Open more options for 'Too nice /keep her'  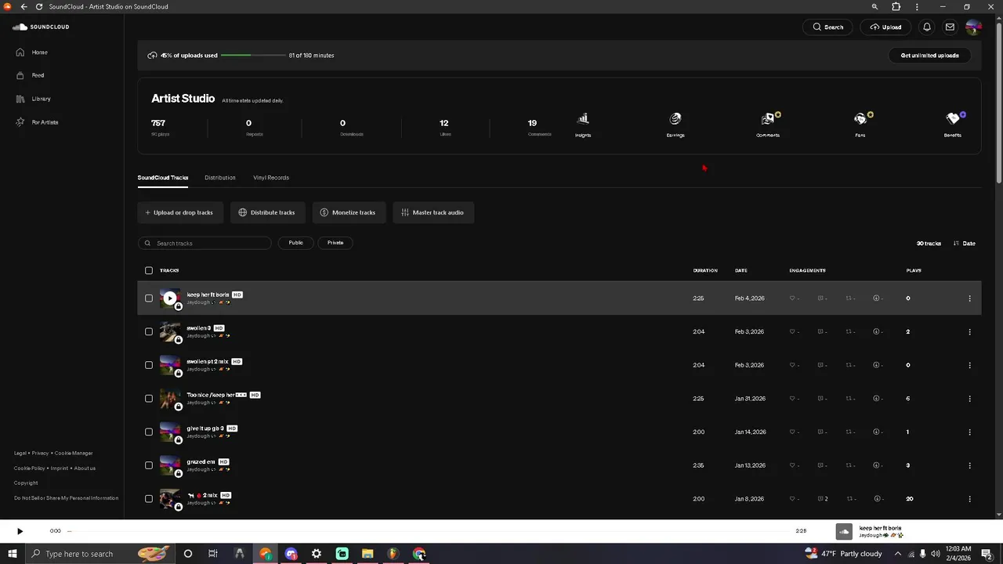[x=969, y=399]
